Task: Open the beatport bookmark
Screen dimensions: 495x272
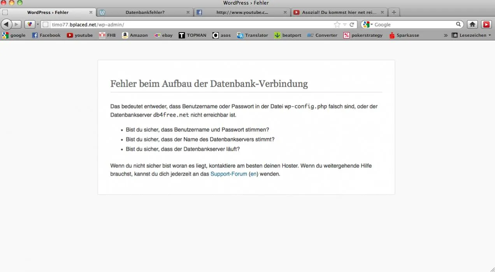Action: [288, 35]
